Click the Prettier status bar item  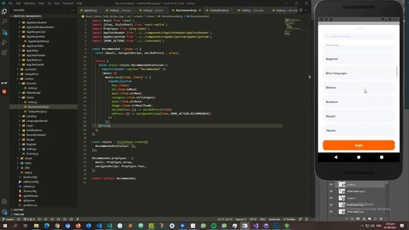pyautogui.click(x=289, y=219)
